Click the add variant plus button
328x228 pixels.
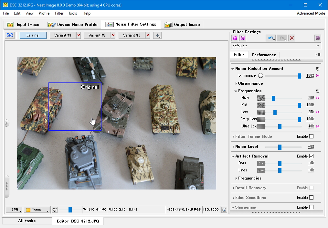coord(157,35)
